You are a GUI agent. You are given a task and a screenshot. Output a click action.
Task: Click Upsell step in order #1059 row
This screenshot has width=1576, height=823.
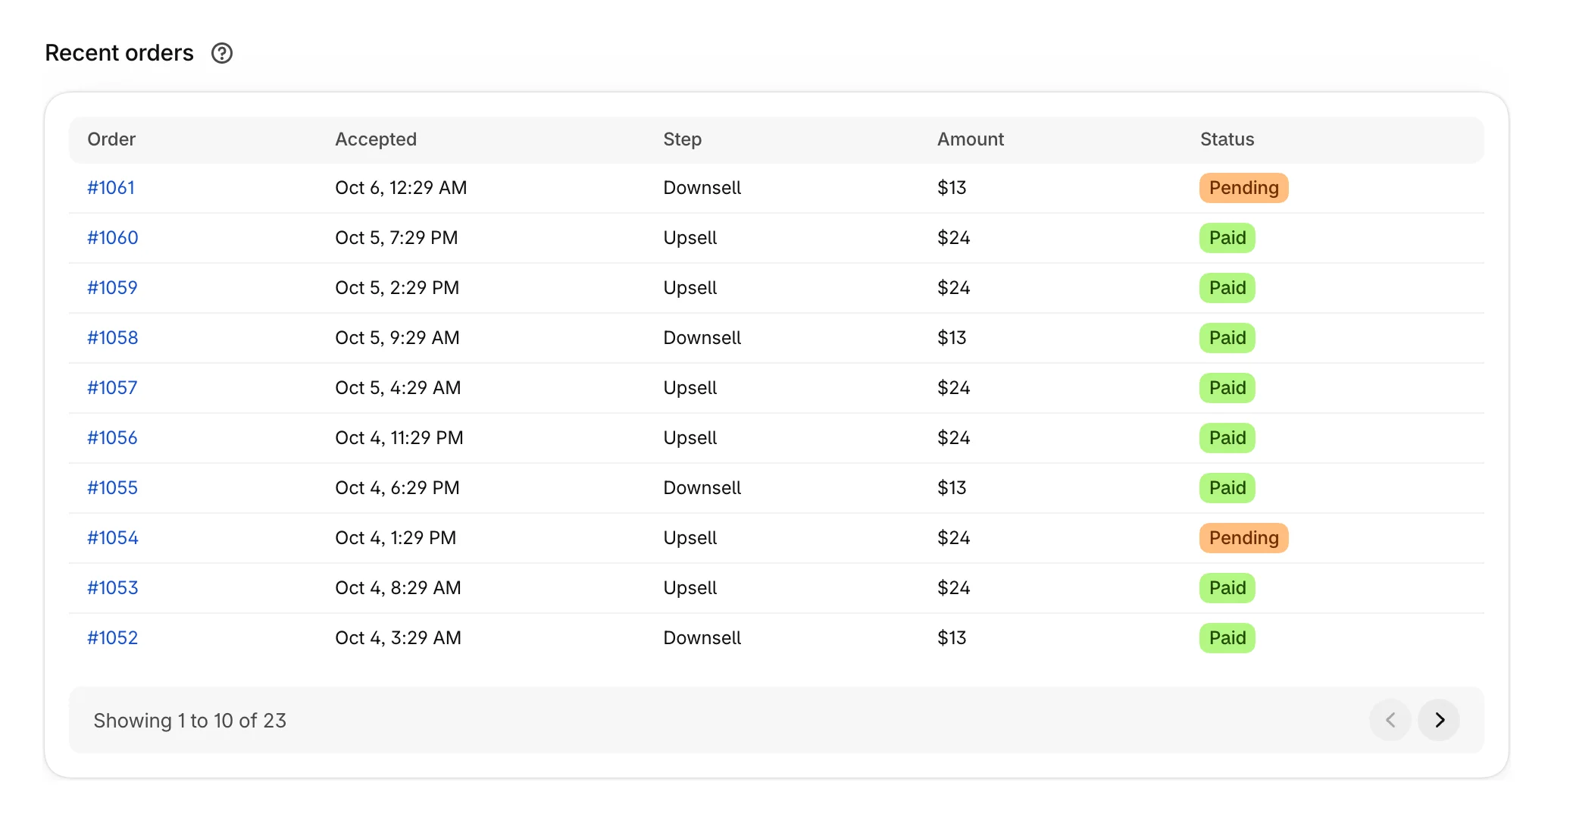(690, 288)
